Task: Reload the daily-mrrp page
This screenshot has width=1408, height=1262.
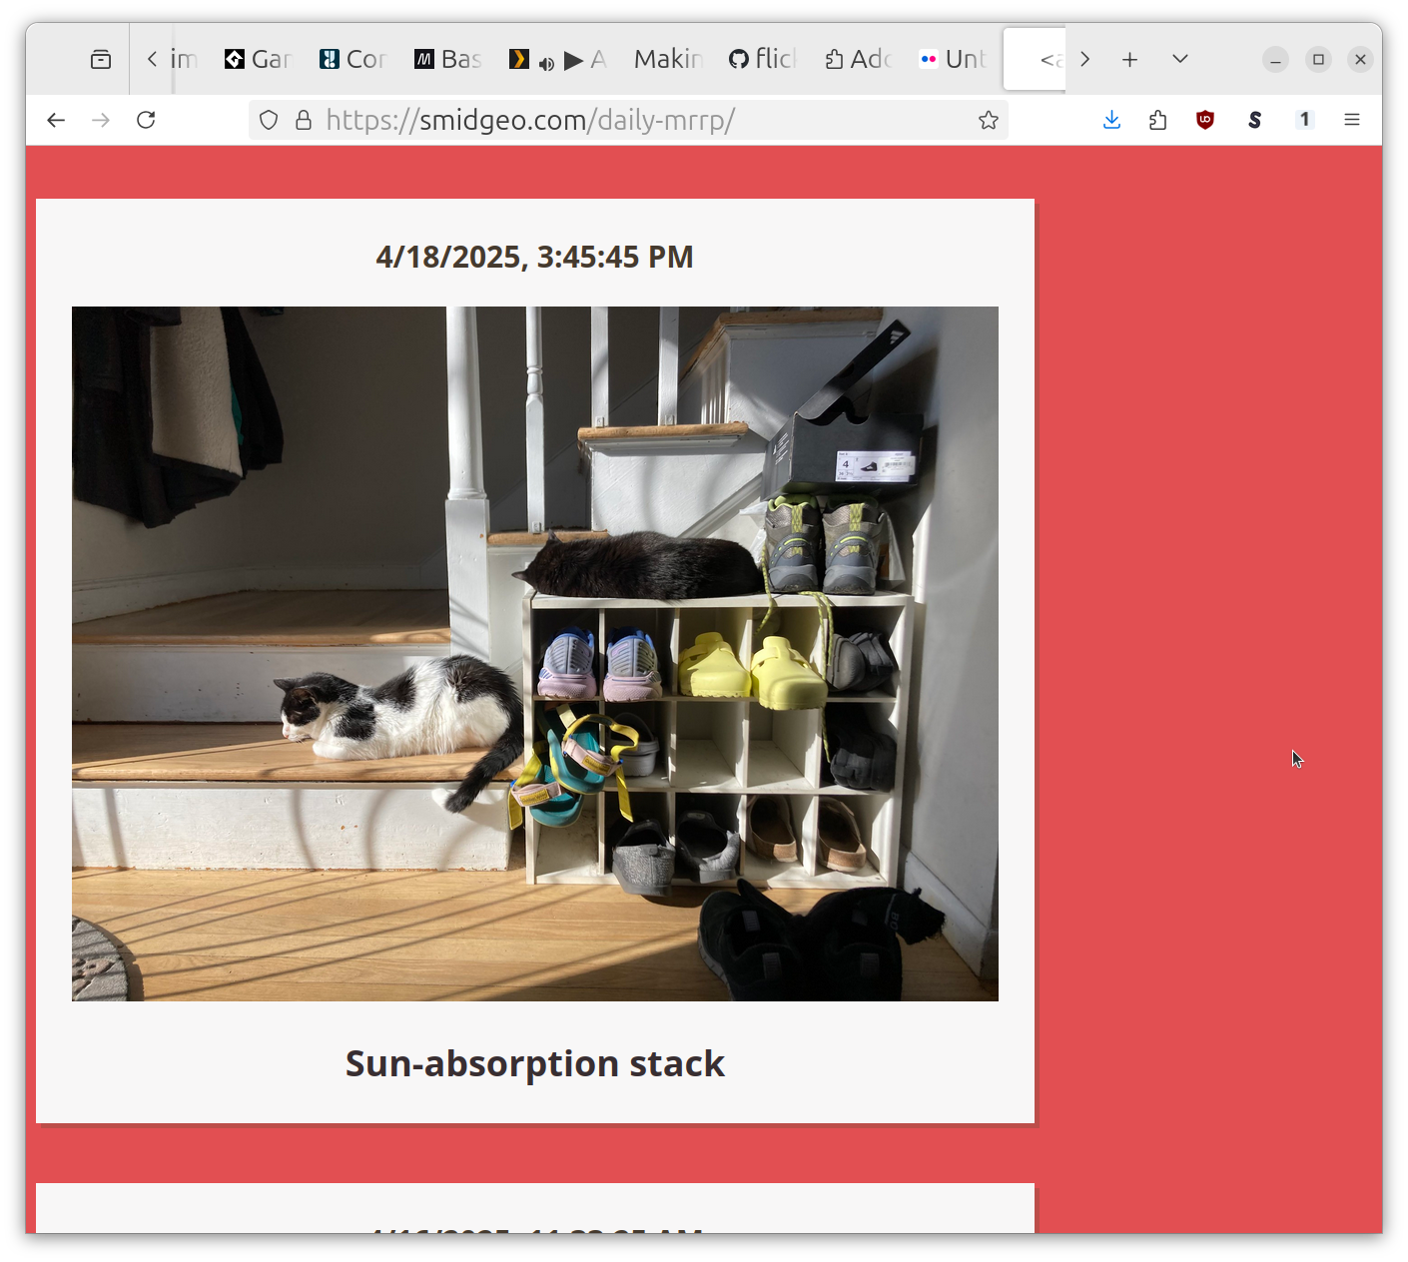Action: [x=146, y=120]
